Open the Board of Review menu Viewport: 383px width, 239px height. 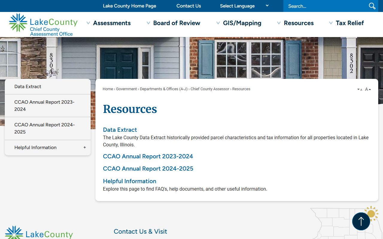pyautogui.click(x=177, y=23)
